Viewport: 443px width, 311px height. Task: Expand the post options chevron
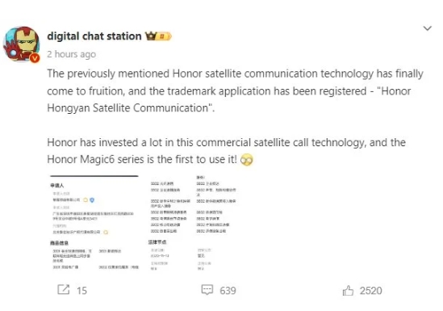(427, 28)
